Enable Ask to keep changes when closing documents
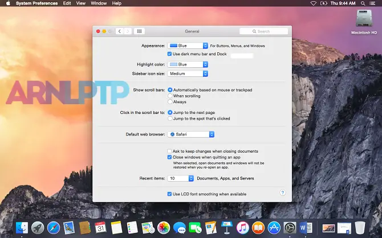Image resolution: width=382 pixels, height=238 pixels. click(x=169, y=151)
